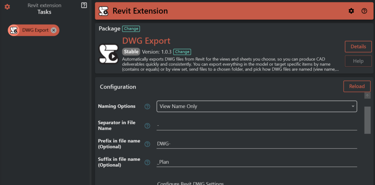Show help for Suffix in file name

(147, 162)
